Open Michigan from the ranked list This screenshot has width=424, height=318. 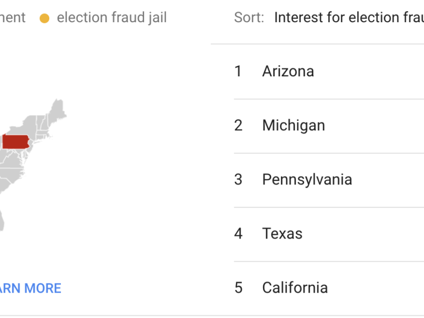click(x=293, y=126)
